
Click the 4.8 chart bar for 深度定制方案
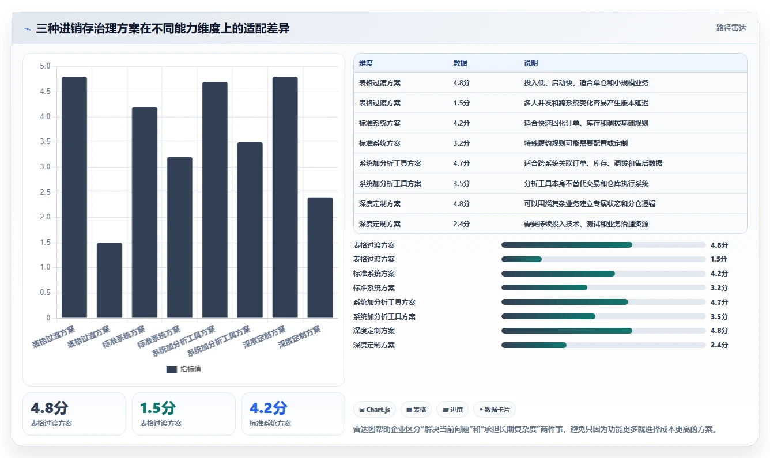(285, 197)
